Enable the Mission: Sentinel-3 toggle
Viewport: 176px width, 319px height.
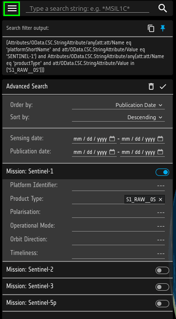(162, 287)
